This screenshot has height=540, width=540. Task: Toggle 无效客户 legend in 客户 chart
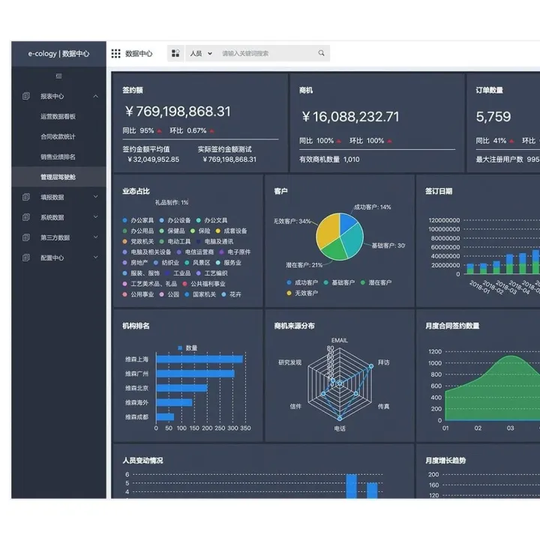(x=302, y=293)
